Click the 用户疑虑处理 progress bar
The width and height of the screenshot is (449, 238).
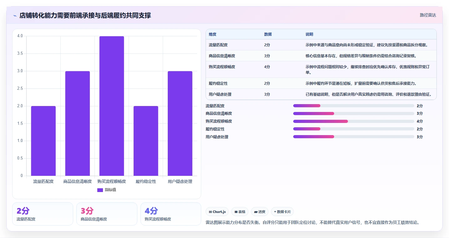coord(354,137)
